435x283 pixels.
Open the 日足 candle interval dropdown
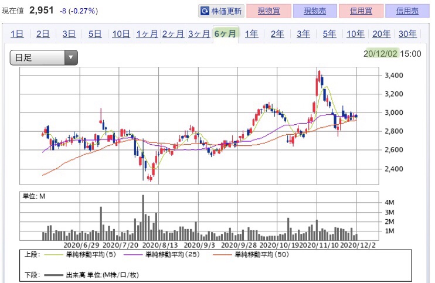43,57
